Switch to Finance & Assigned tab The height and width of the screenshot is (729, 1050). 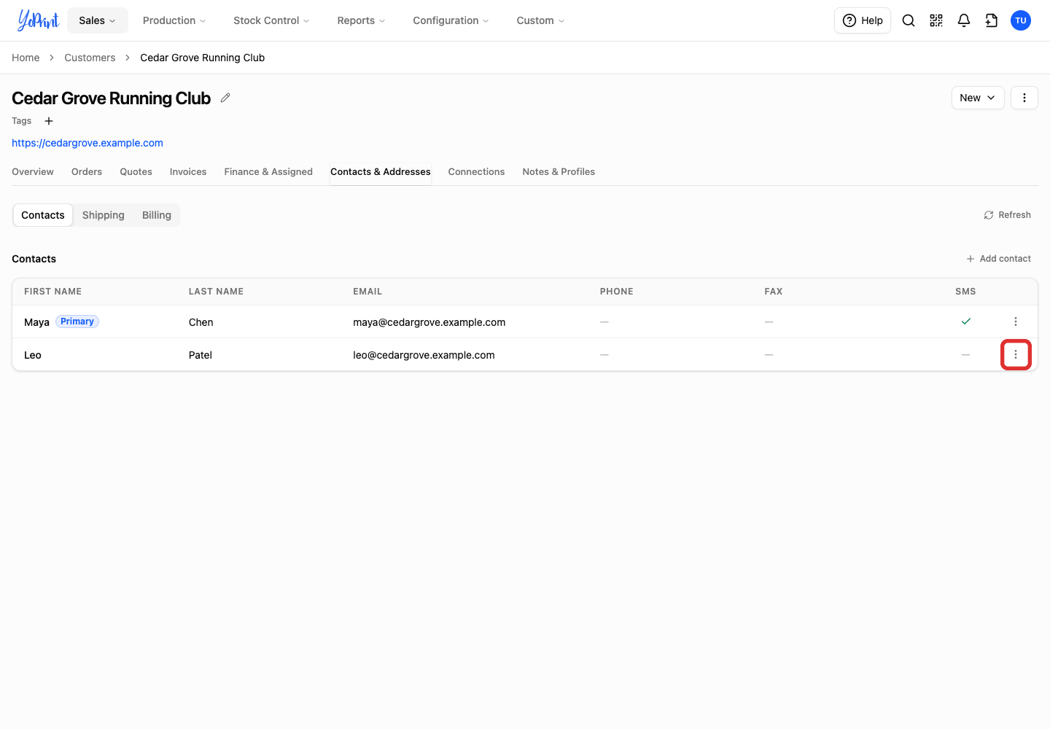(268, 172)
